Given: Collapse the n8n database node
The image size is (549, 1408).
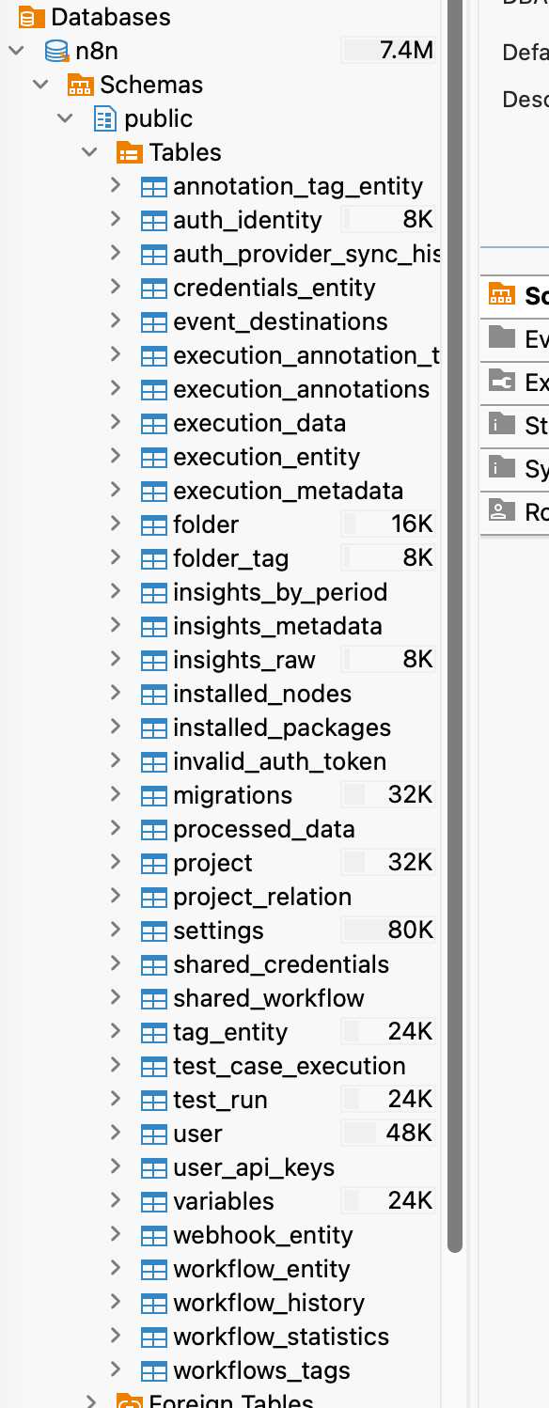Looking at the screenshot, I should pyautogui.click(x=16, y=50).
